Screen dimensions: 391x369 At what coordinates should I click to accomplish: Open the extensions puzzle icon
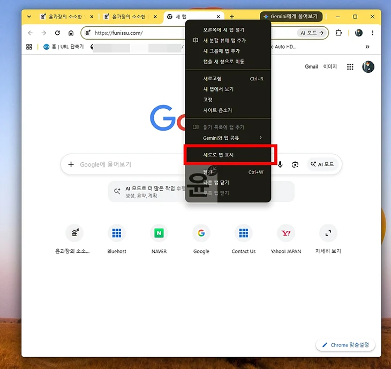[339, 33]
